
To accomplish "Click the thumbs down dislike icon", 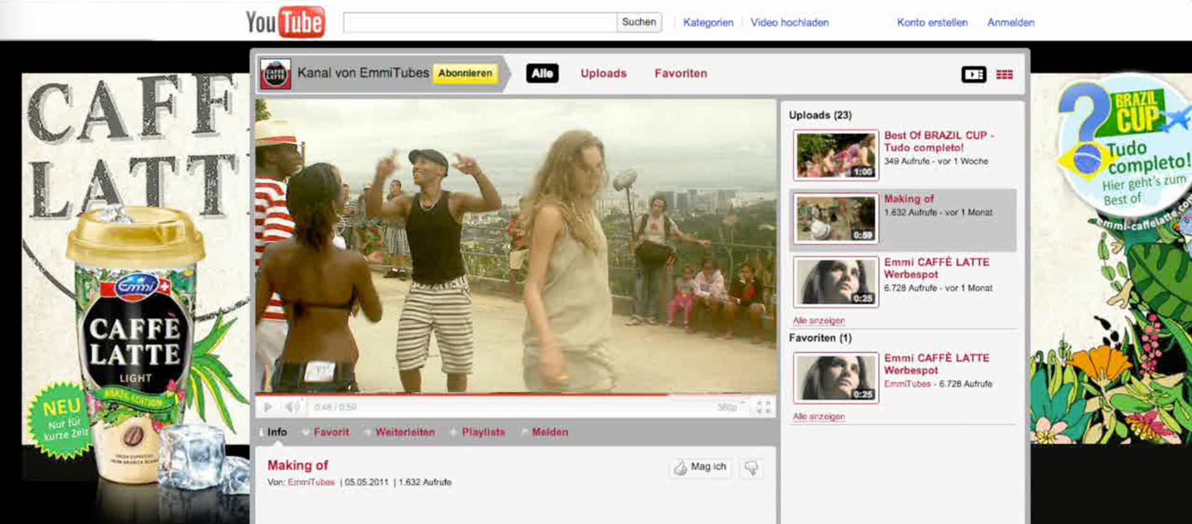I will pos(751,468).
